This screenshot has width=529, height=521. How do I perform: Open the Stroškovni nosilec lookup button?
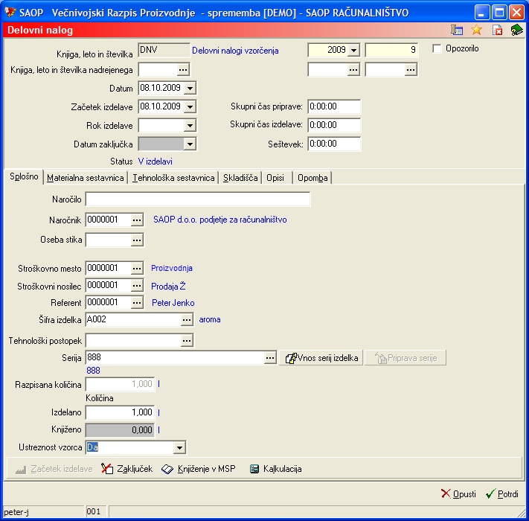click(137, 286)
